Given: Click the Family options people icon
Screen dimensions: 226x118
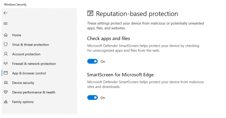Looking at the screenshot, I should (x=6, y=102).
